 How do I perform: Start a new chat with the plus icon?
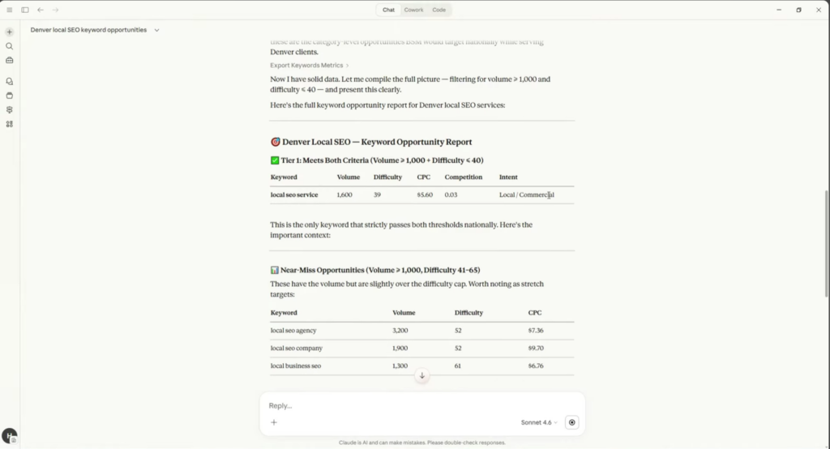pyautogui.click(x=10, y=32)
